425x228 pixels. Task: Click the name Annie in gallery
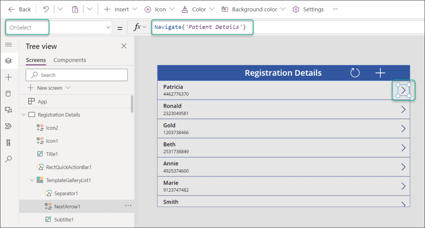[171, 163]
